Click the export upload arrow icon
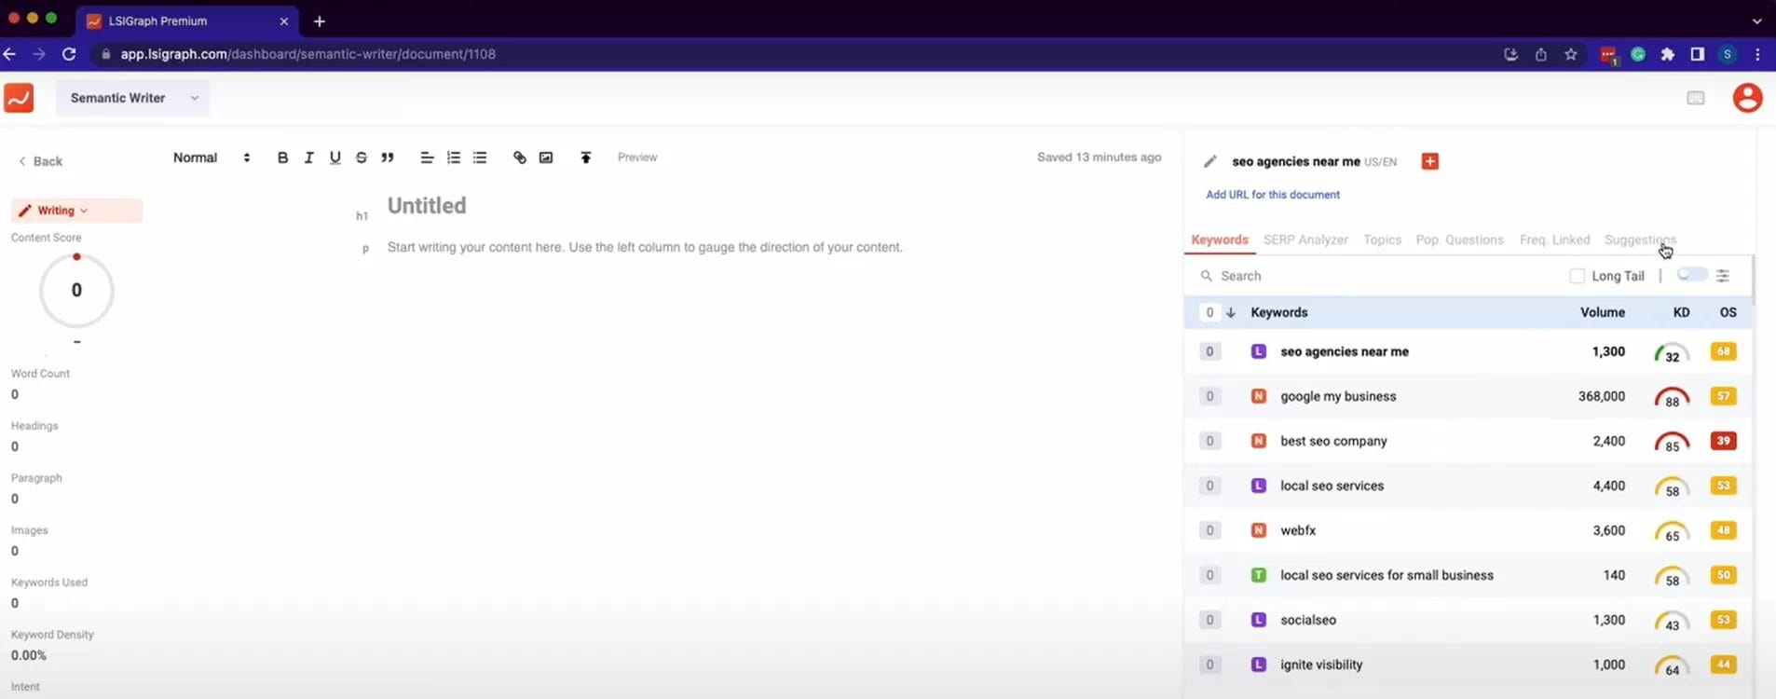Image resolution: width=1776 pixels, height=699 pixels. (x=585, y=158)
